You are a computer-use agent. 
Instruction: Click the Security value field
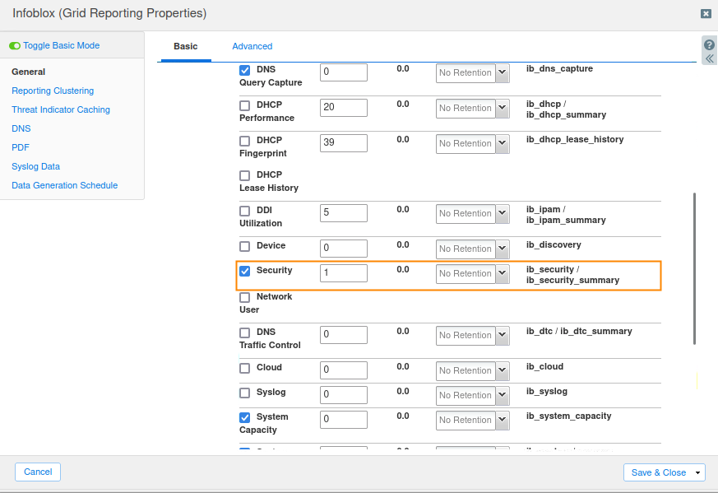pos(344,272)
